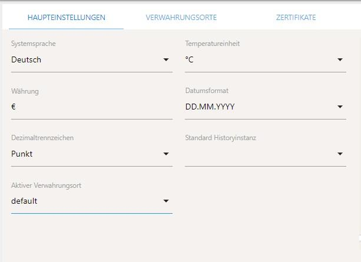The height and width of the screenshot is (262, 361).
Task: Open the Standard Historyinstanz dropdown arrow
Action: [340, 154]
